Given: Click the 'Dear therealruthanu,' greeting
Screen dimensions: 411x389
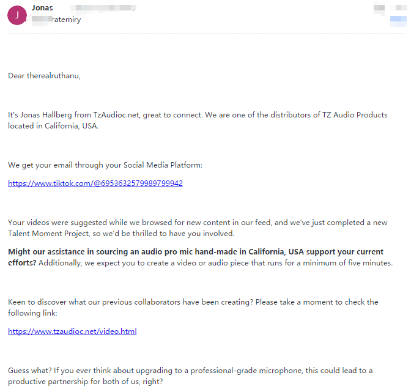Looking at the screenshot, I should click(44, 76).
